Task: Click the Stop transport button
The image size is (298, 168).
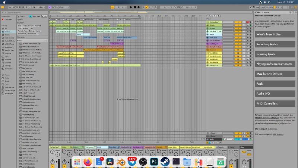Action: (135, 7)
